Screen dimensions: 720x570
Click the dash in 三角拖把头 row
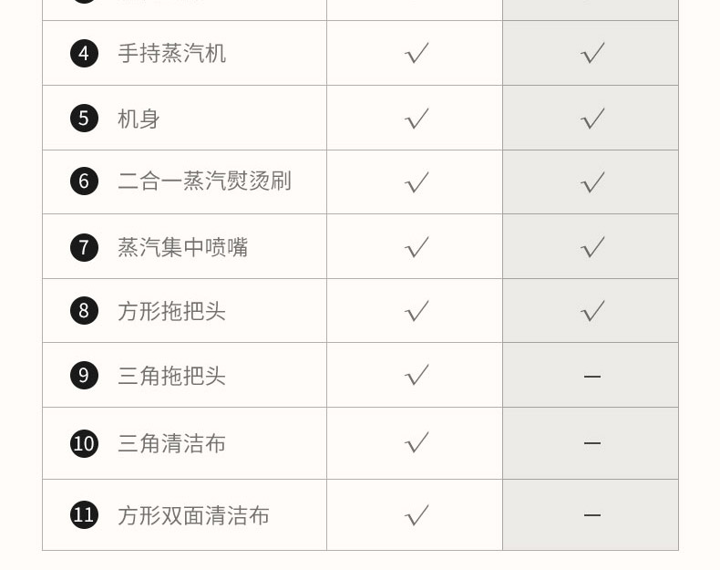point(592,377)
